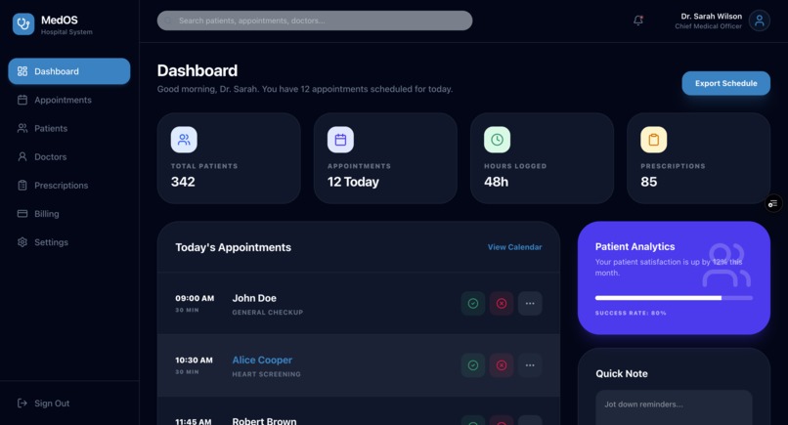Click the Export Schedule button
The width and height of the screenshot is (788, 425).
[x=725, y=83]
